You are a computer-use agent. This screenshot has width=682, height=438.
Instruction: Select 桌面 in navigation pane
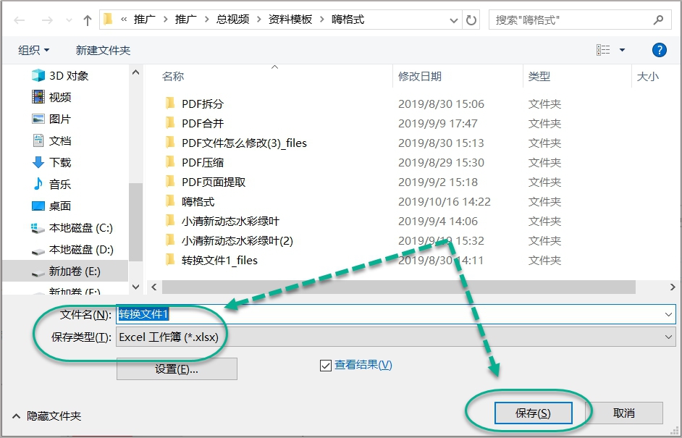(51, 206)
